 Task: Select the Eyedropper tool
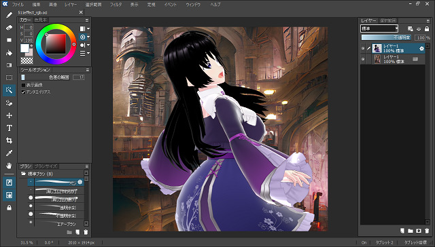[9, 153]
